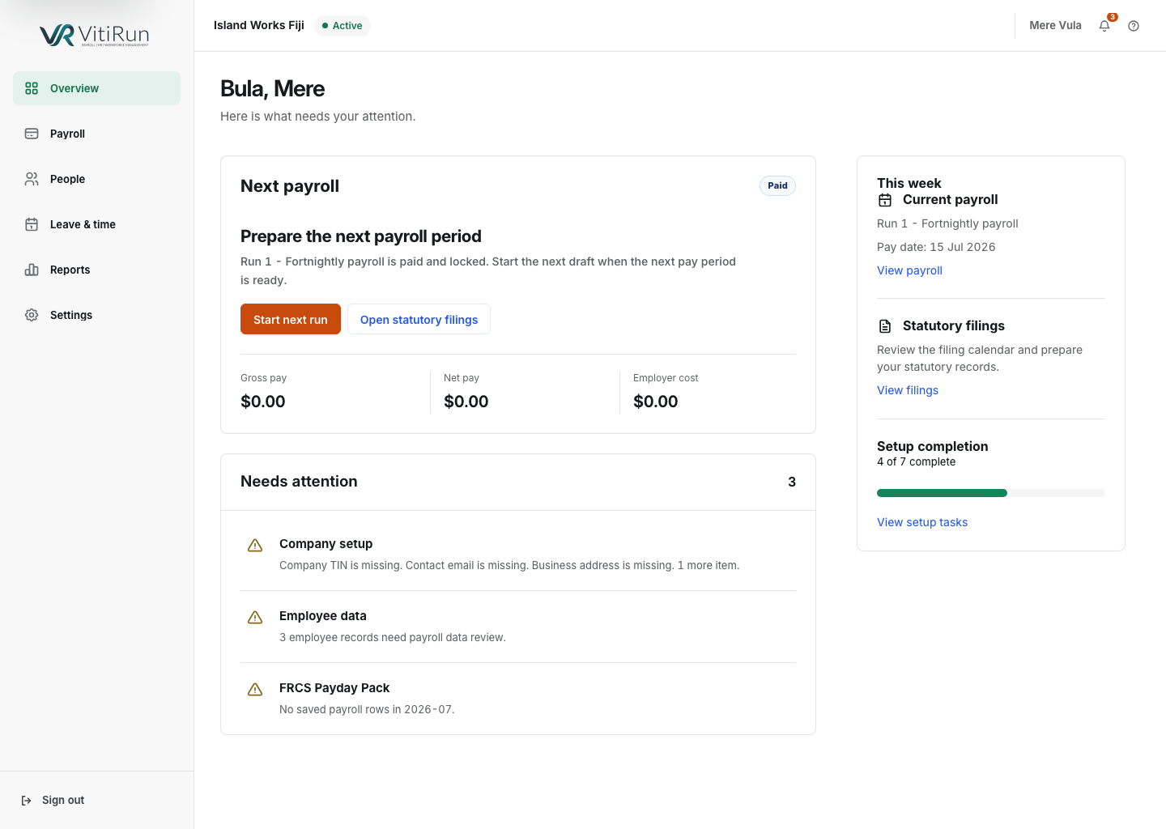Click the Start next run button
The width and height of the screenshot is (1166, 829).
[291, 319]
